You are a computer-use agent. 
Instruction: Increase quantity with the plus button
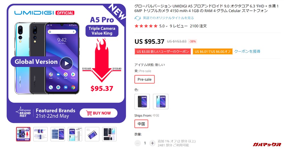tap(152, 143)
